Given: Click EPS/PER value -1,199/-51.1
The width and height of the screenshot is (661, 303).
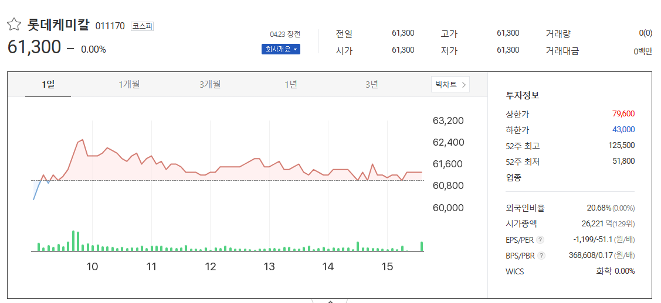Looking at the screenshot, I should (592, 240).
